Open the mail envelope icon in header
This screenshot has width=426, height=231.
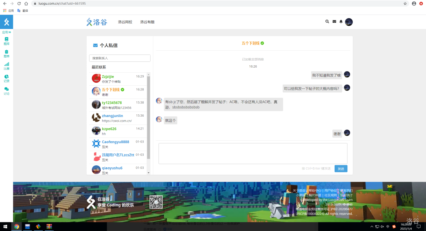pyautogui.click(x=334, y=22)
